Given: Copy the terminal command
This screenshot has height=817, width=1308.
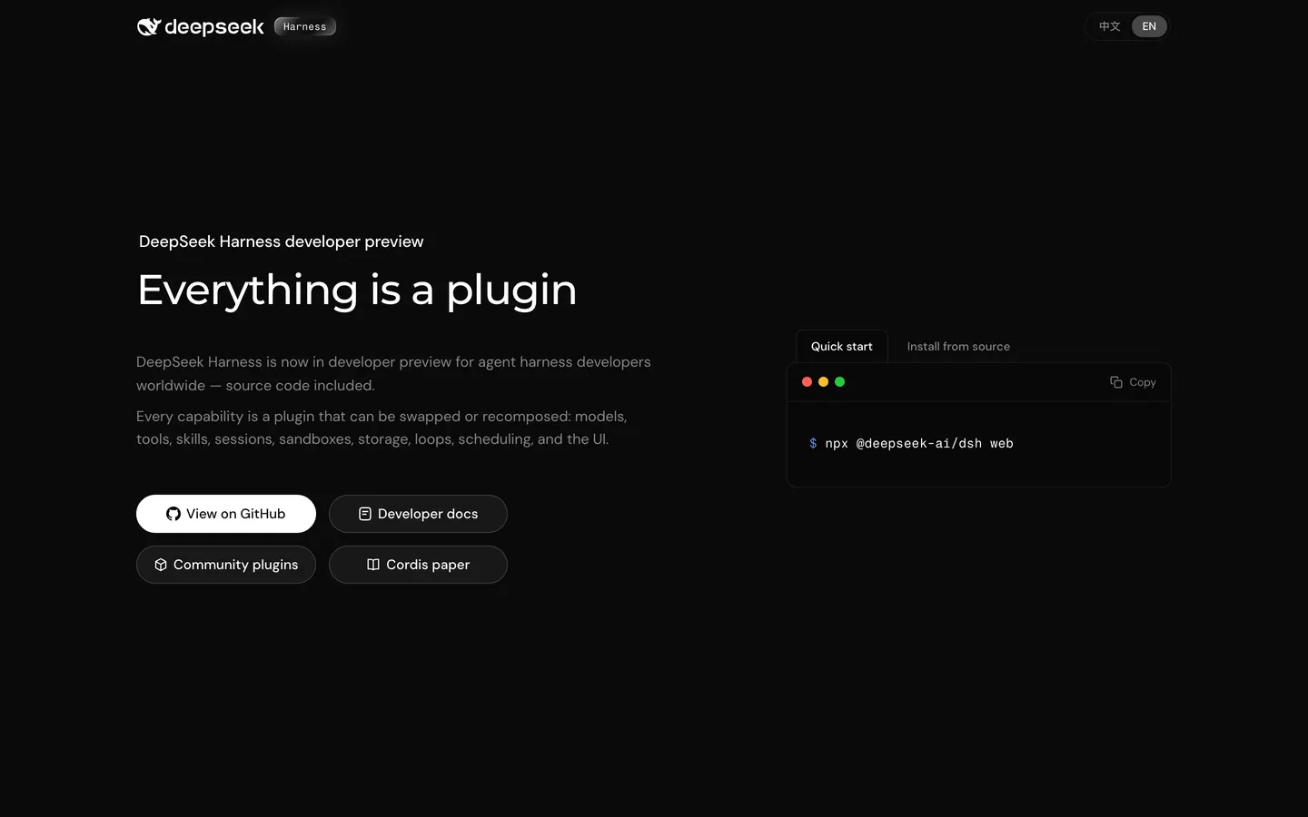Looking at the screenshot, I should pos(1133,382).
